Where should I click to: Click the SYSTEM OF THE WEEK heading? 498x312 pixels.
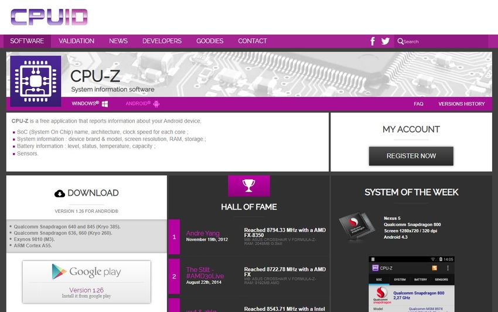pos(411,192)
